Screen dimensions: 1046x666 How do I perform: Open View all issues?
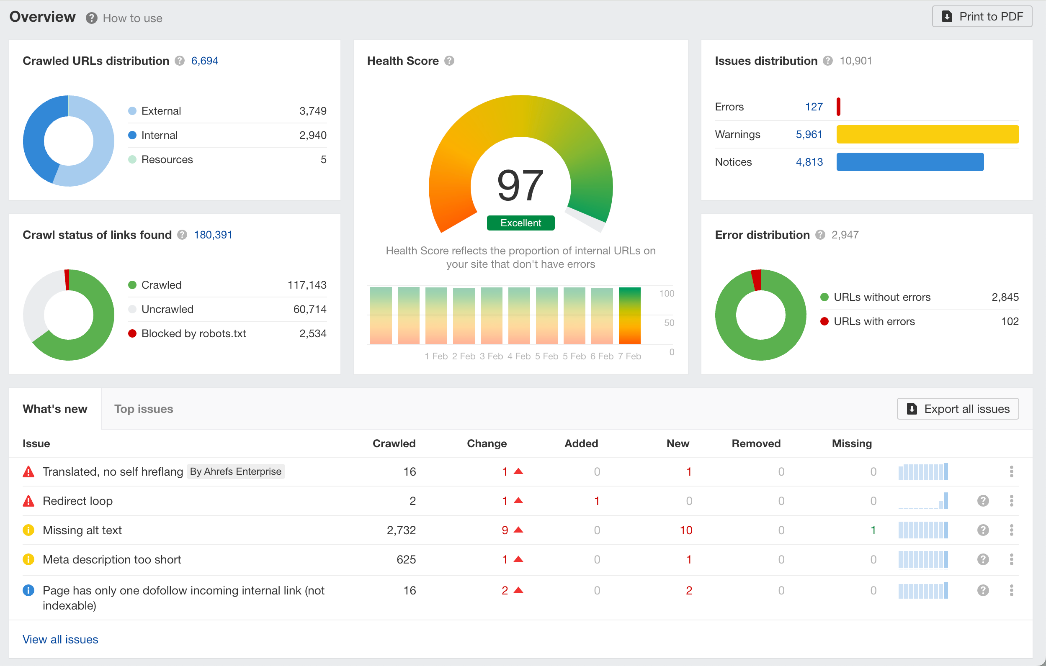click(x=60, y=639)
